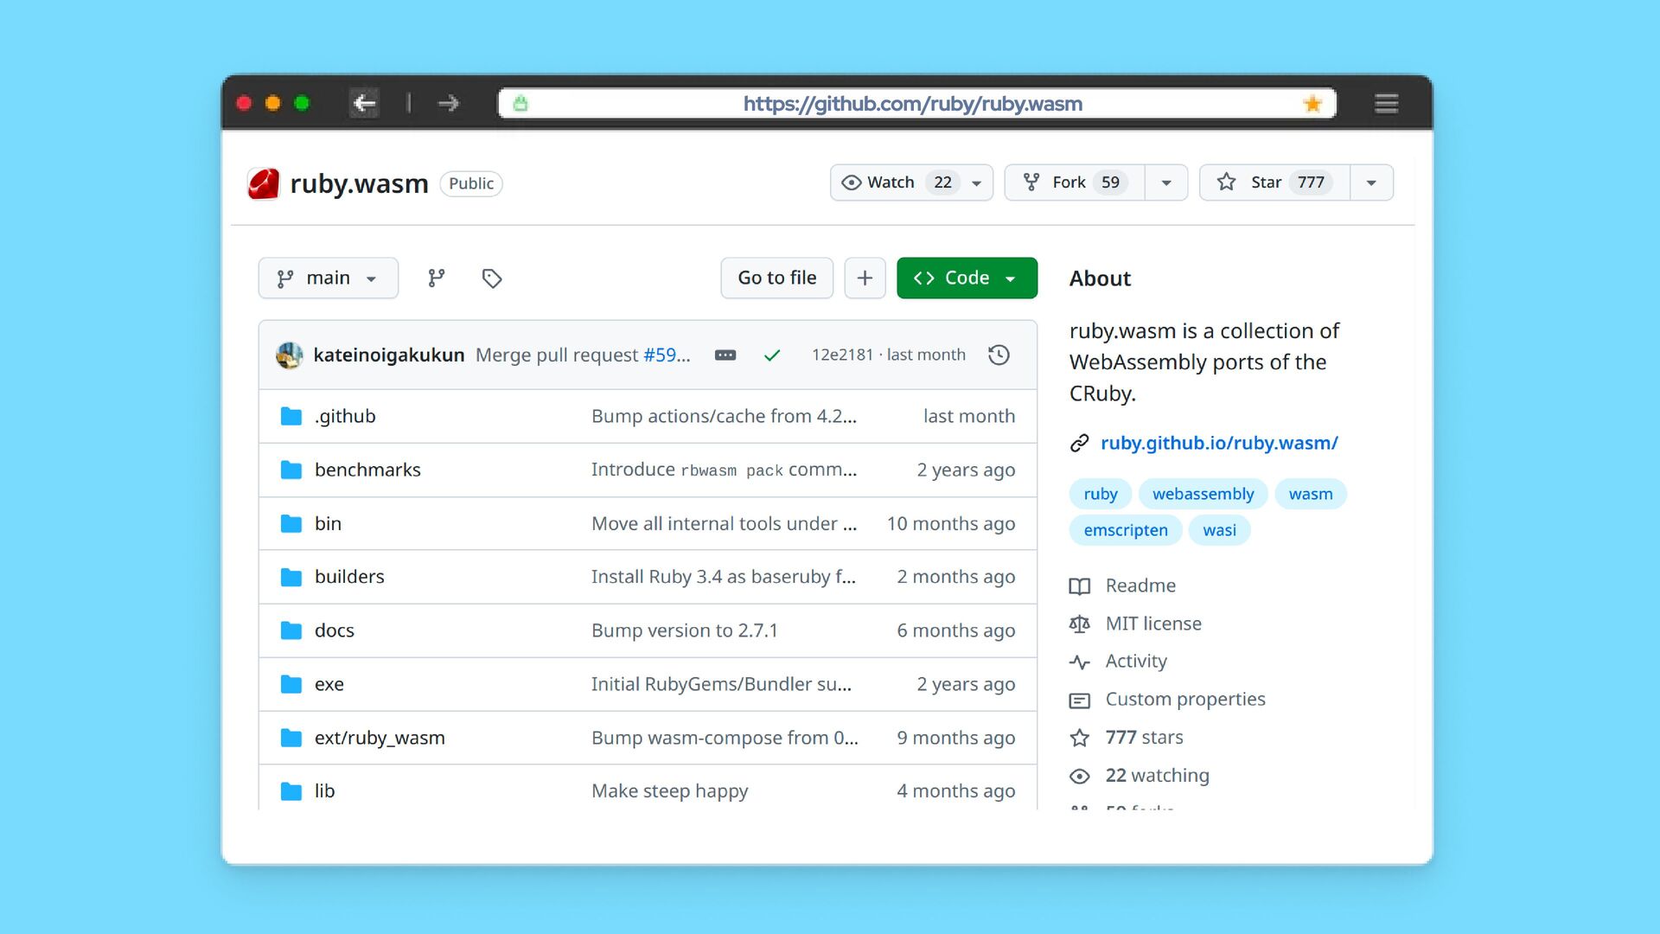This screenshot has width=1660, height=934.
Task: Select the wasi topic tag
Action: point(1219,530)
